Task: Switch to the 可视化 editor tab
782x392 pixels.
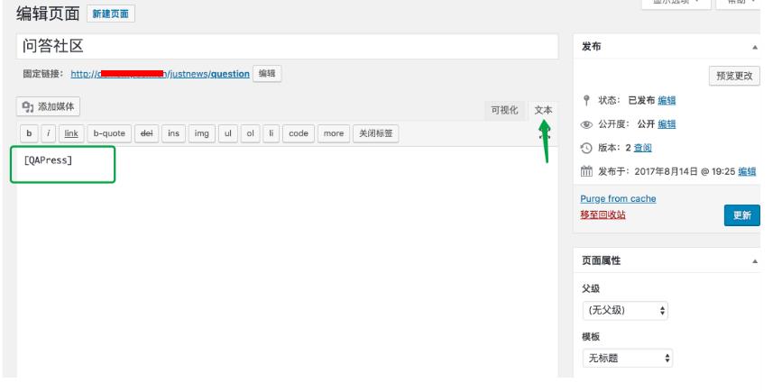Action: (x=504, y=110)
